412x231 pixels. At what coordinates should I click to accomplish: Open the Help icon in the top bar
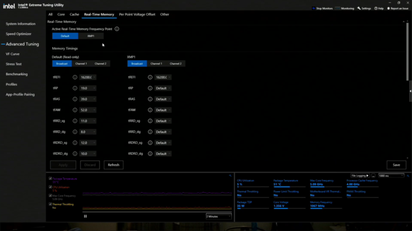pos(376,9)
